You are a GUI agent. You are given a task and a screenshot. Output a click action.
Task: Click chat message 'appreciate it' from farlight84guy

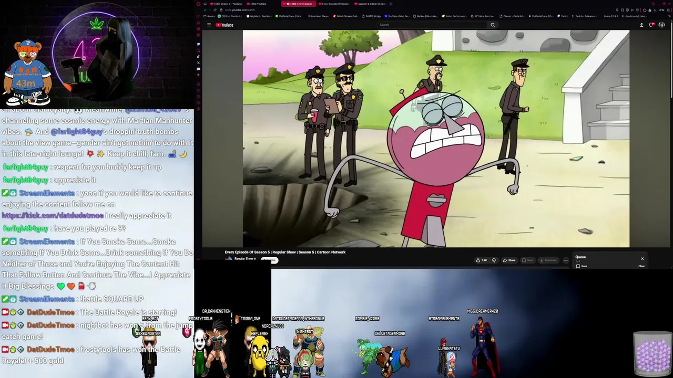pos(75,180)
